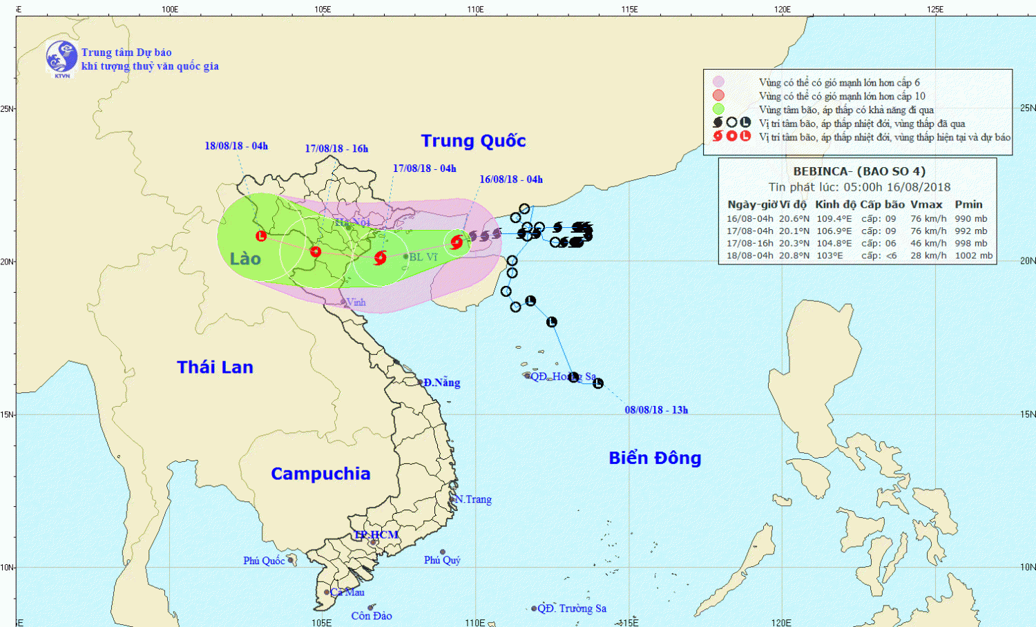This screenshot has width=1036, height=627.
Task: Click the 'QĐ. Hoàng Sa' archipelago label
Action: (564, 376)
